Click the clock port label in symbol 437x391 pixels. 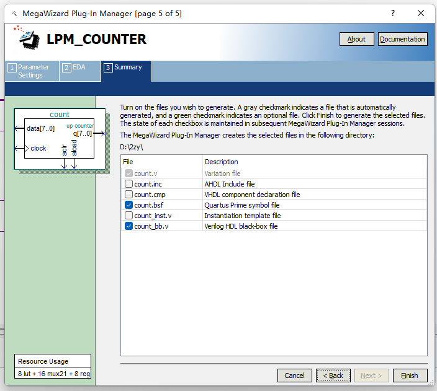(x=38, y=148)
